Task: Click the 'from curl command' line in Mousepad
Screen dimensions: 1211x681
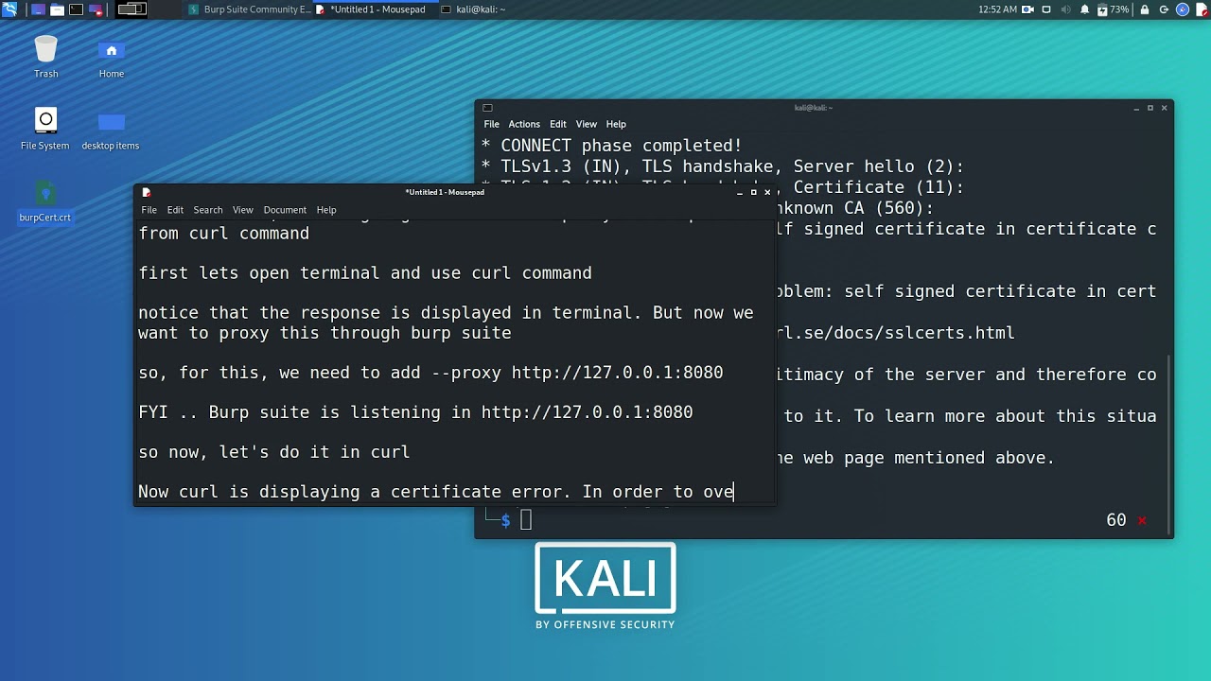Action: (x=224, y=234)
